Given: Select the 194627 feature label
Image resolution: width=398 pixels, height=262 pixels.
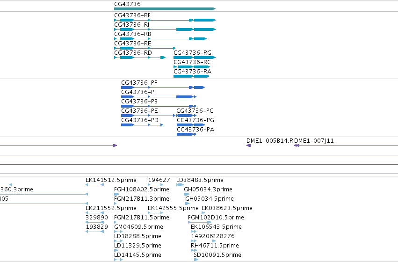Looking at the screenshot, I should coord(159,180).
